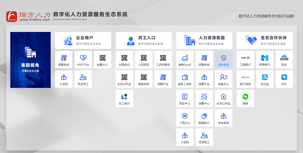The width and height of the screenshot is (303, 153).
Task: Open the 数据统计 pie chart tile
Action: 204,118
